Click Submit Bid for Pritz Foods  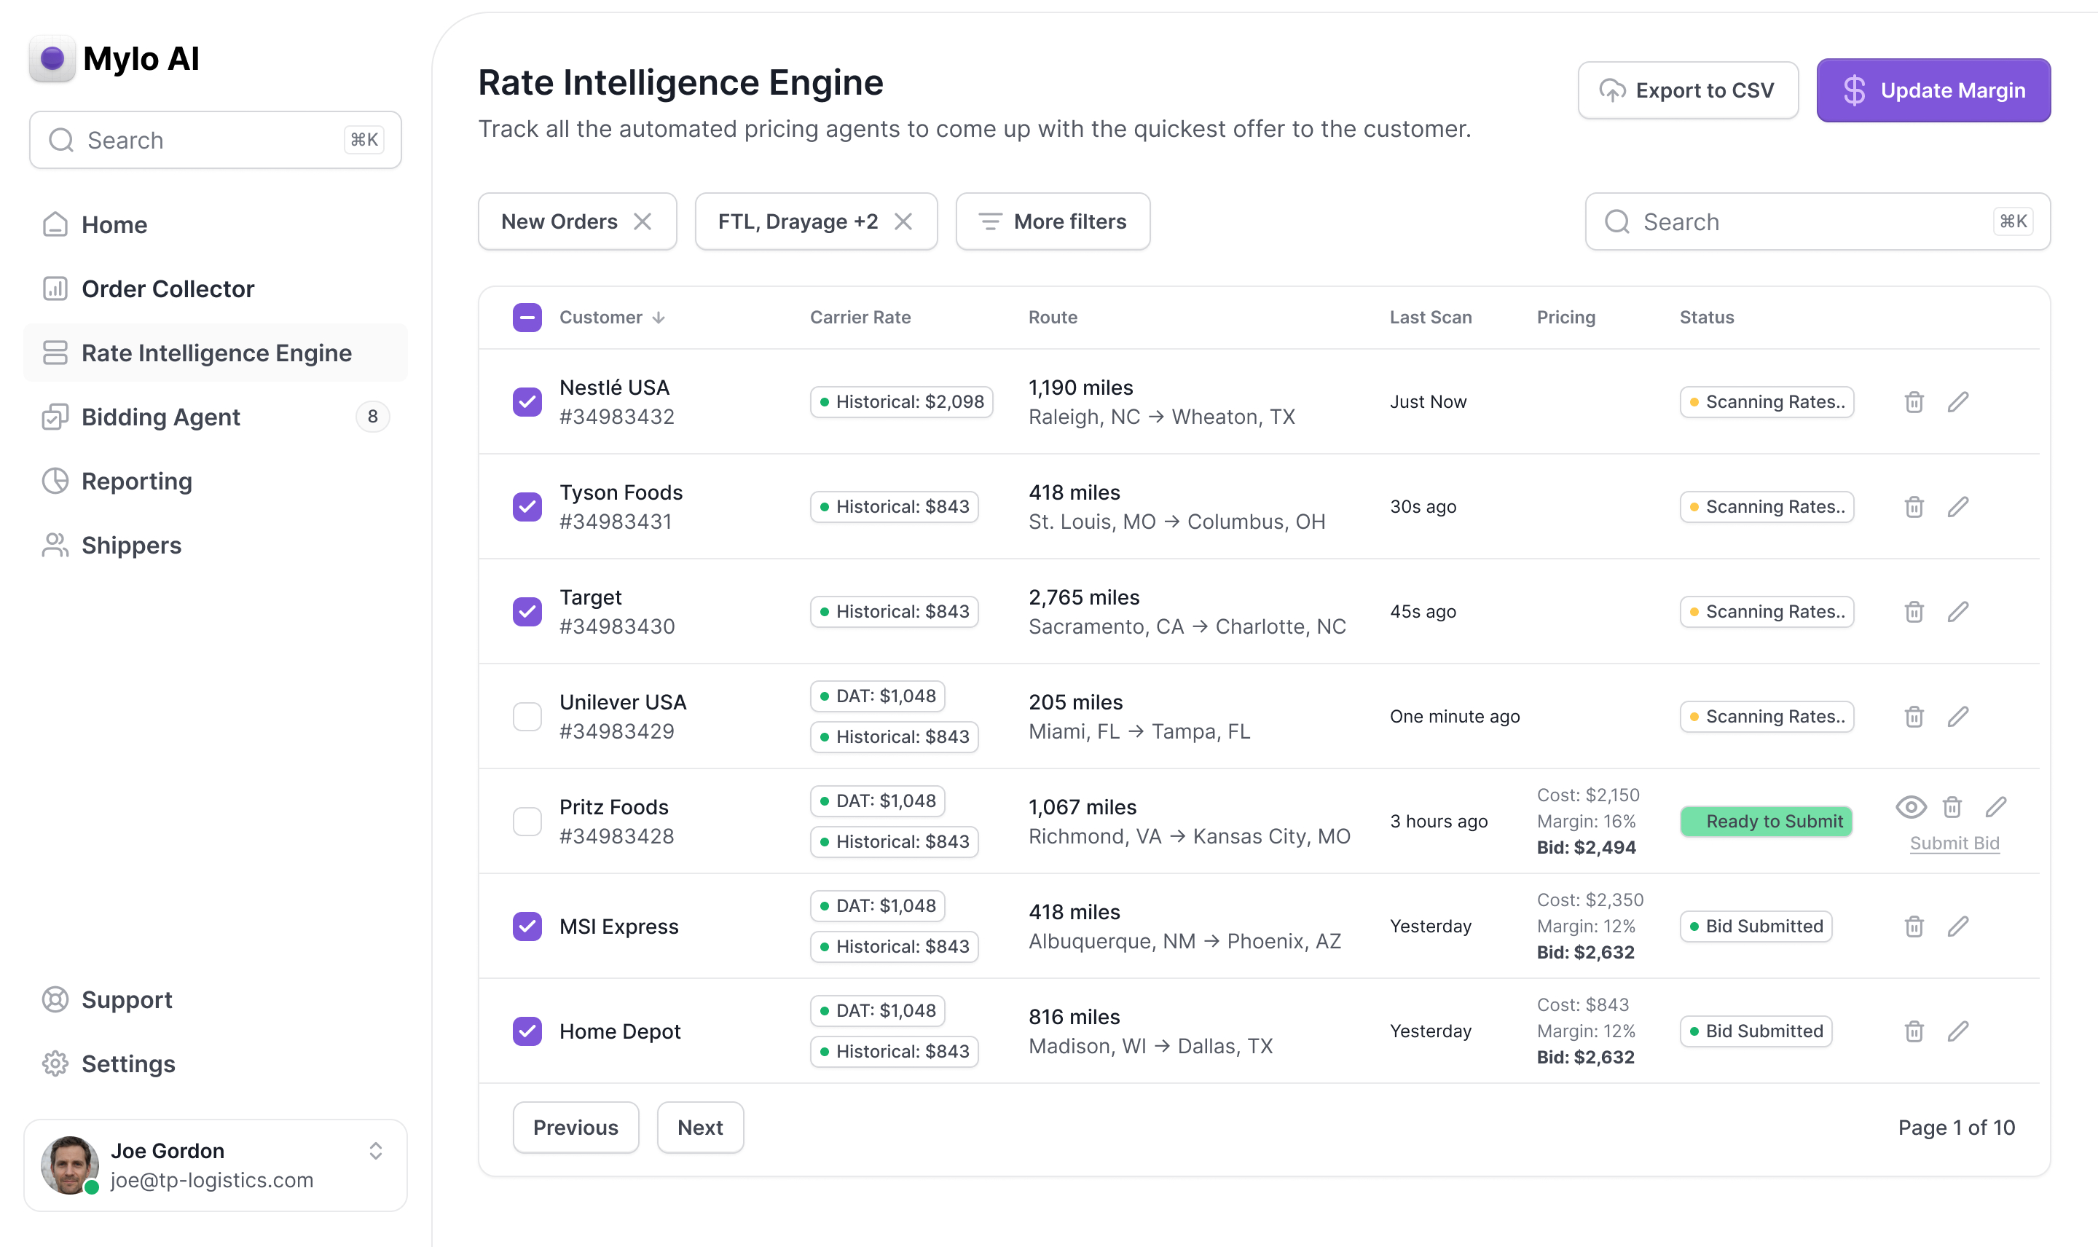point(1954,843)
